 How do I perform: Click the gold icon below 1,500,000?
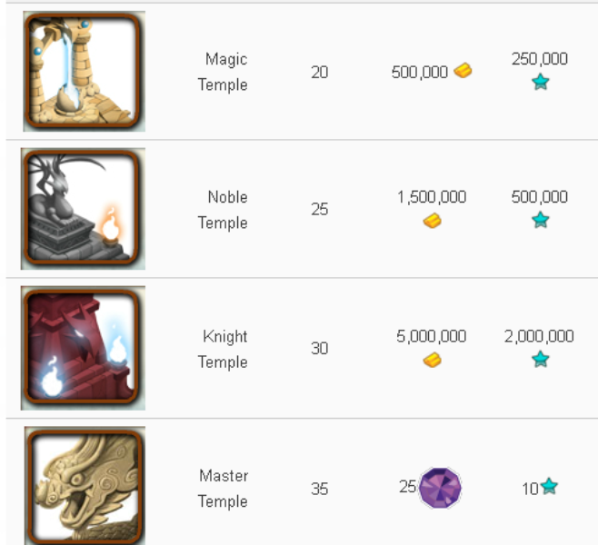point(432,221)
